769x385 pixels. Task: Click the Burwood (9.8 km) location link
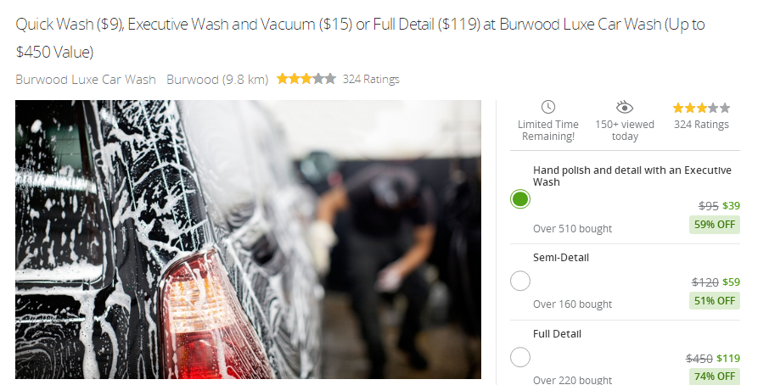[217, 80]
